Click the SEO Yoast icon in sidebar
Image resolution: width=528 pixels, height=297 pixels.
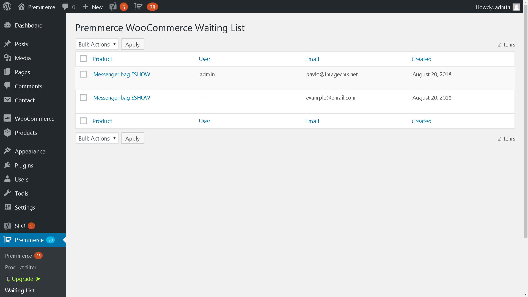click(7, 226)
